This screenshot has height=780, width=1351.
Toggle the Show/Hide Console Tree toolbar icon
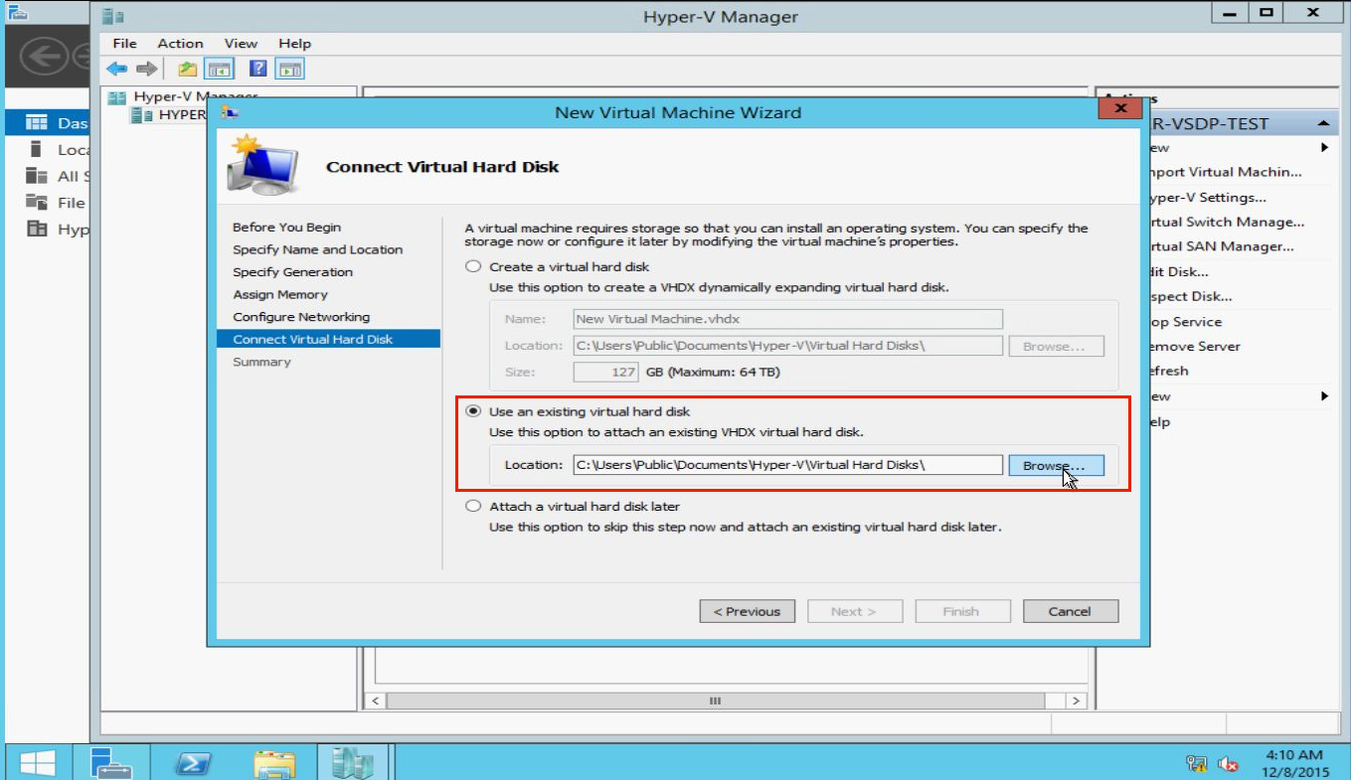pyautogui.click(x=219, y=69)
